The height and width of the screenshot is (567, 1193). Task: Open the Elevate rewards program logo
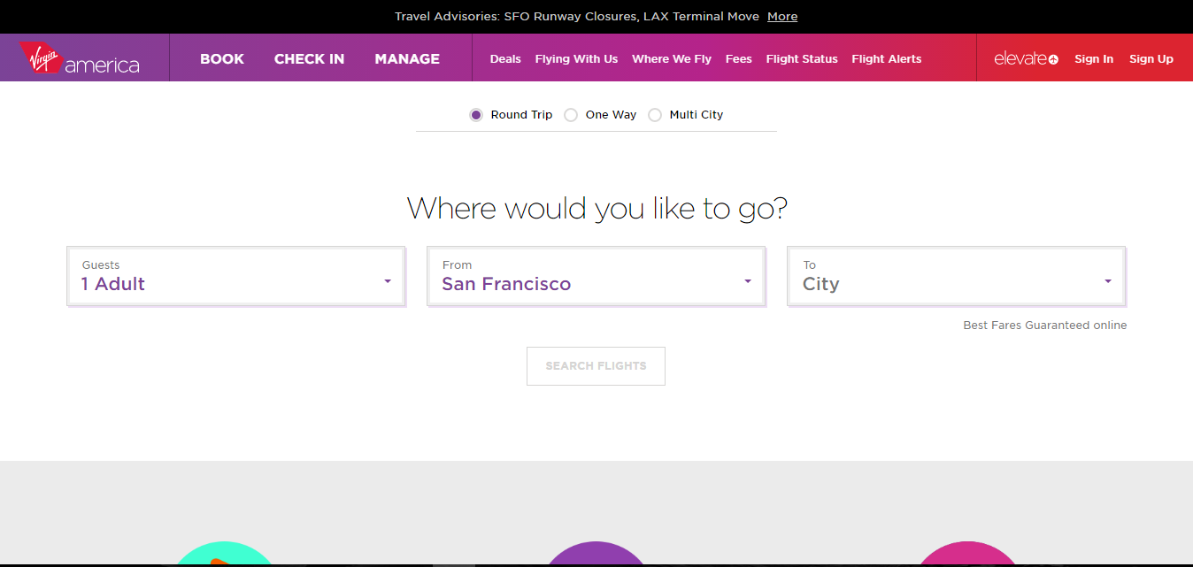click(x=1026, y=59)
